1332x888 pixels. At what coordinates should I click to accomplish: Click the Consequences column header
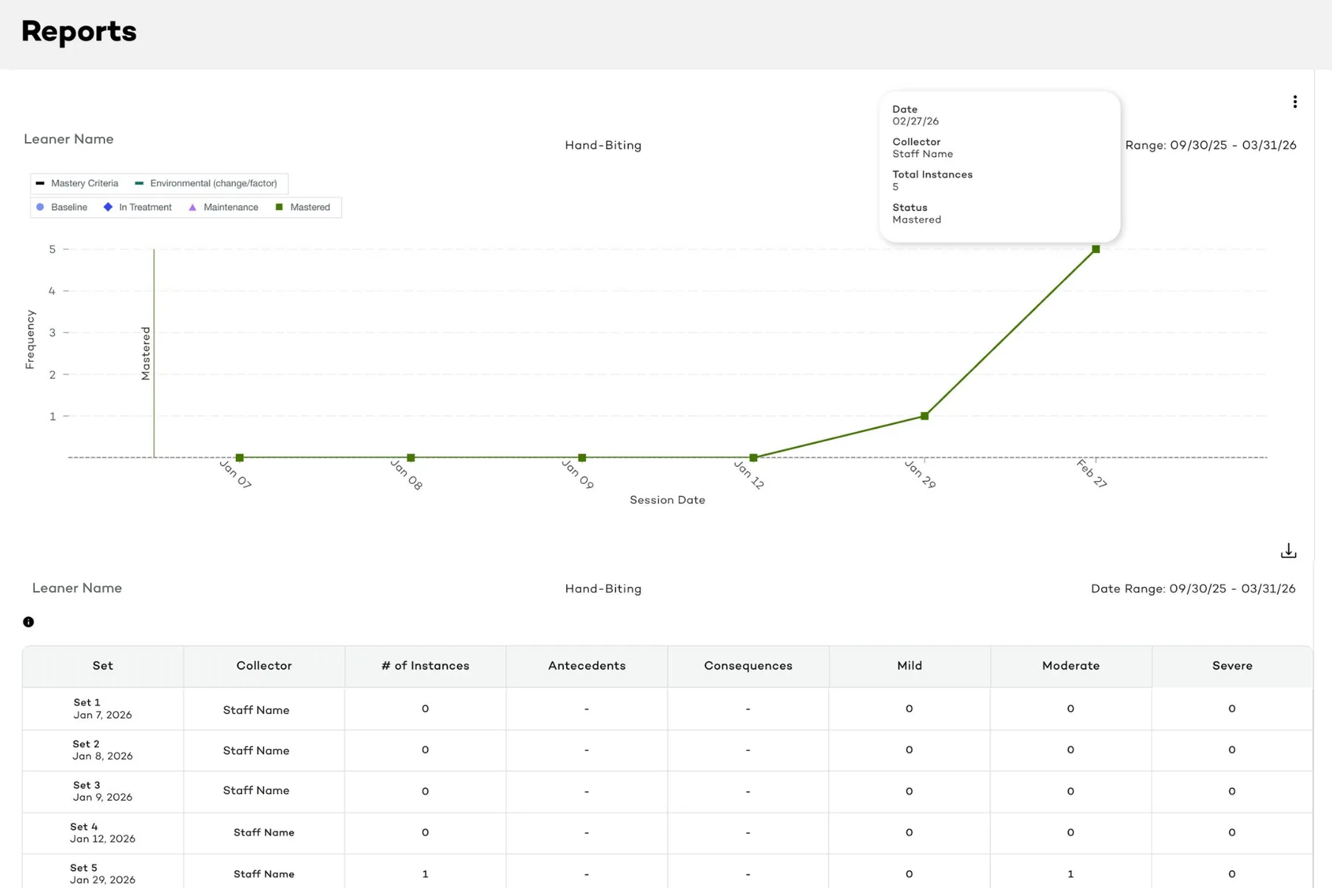(x=748, y=666)
